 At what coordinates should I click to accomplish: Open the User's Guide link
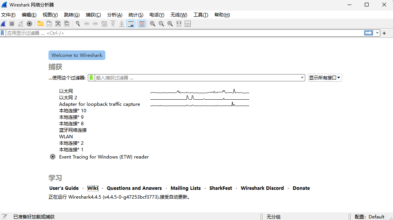64,188
